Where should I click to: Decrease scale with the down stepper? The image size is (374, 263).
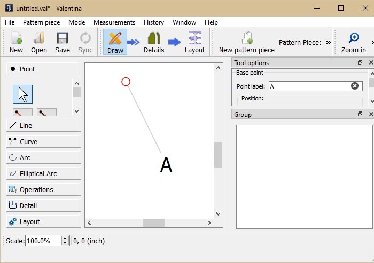click(x=65, y=243)
